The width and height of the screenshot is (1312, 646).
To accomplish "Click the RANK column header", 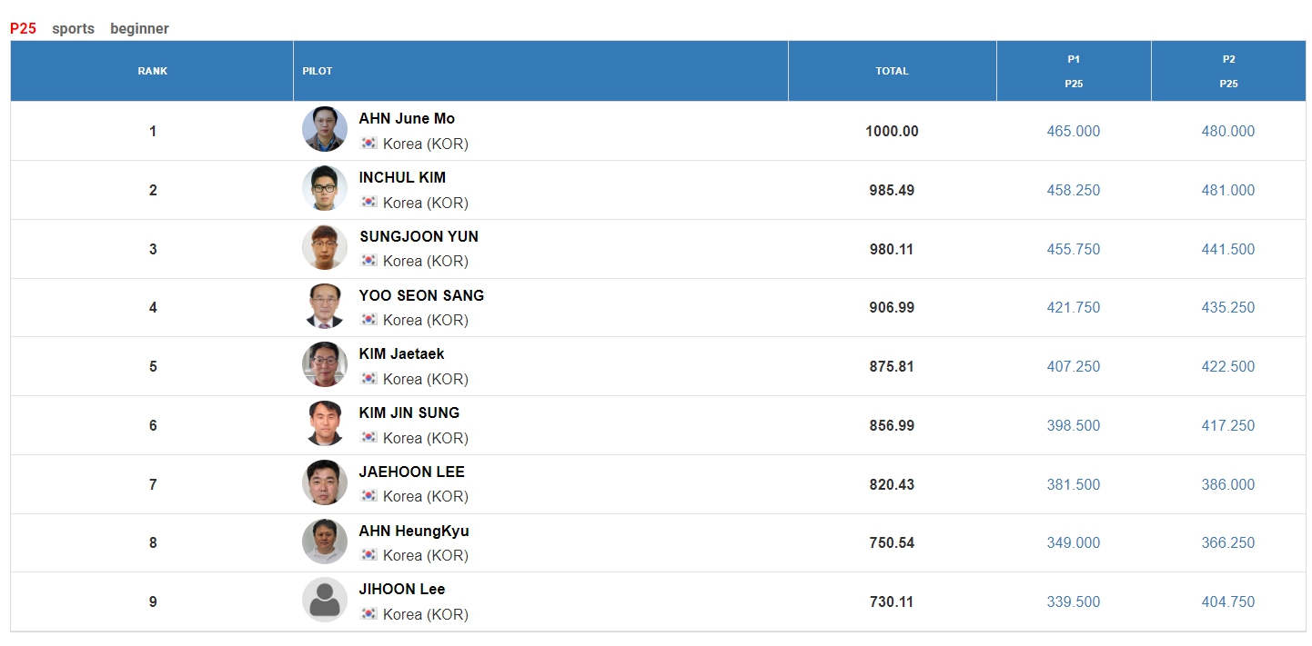I will [x=152, y=71].
